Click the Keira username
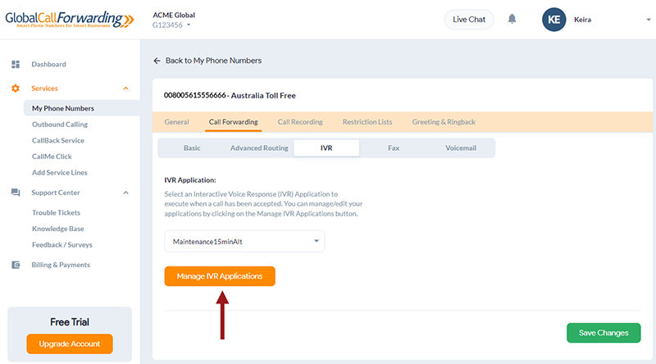 [x=582, y=20]
